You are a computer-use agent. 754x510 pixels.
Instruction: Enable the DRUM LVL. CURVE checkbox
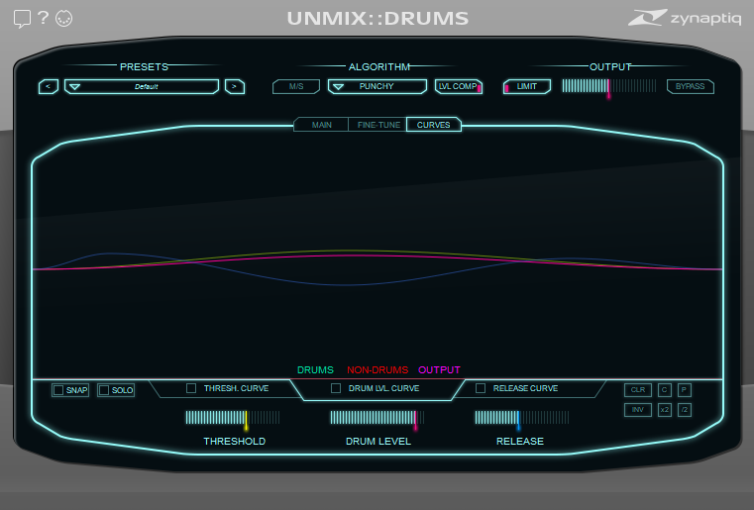pos(336,388)
